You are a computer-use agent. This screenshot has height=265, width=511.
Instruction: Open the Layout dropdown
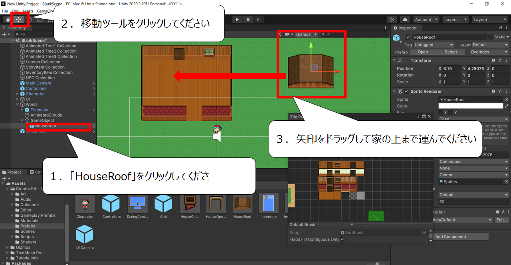(489, 19)
